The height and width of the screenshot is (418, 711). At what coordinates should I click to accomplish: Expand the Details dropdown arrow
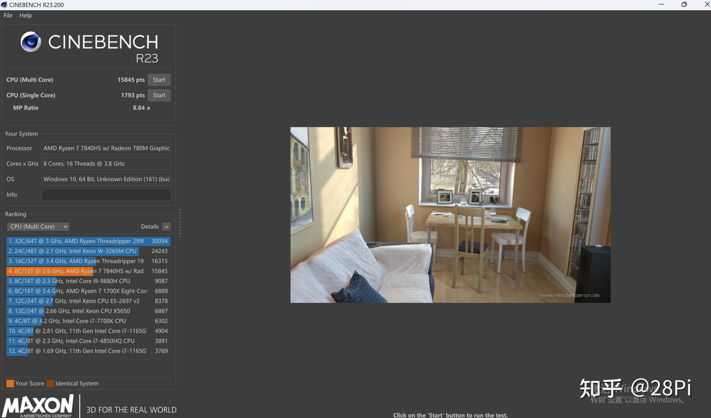coord(166,227)
